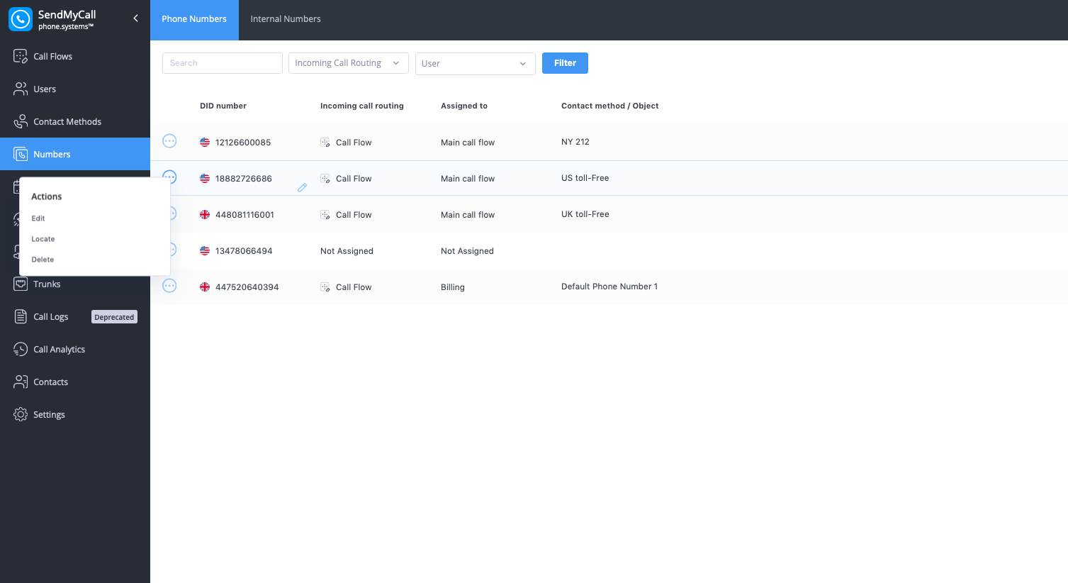Select Numbers in the sidebar
This screenshot has height=583, width=1068.
pyautogui.click(x=75, y=154)
